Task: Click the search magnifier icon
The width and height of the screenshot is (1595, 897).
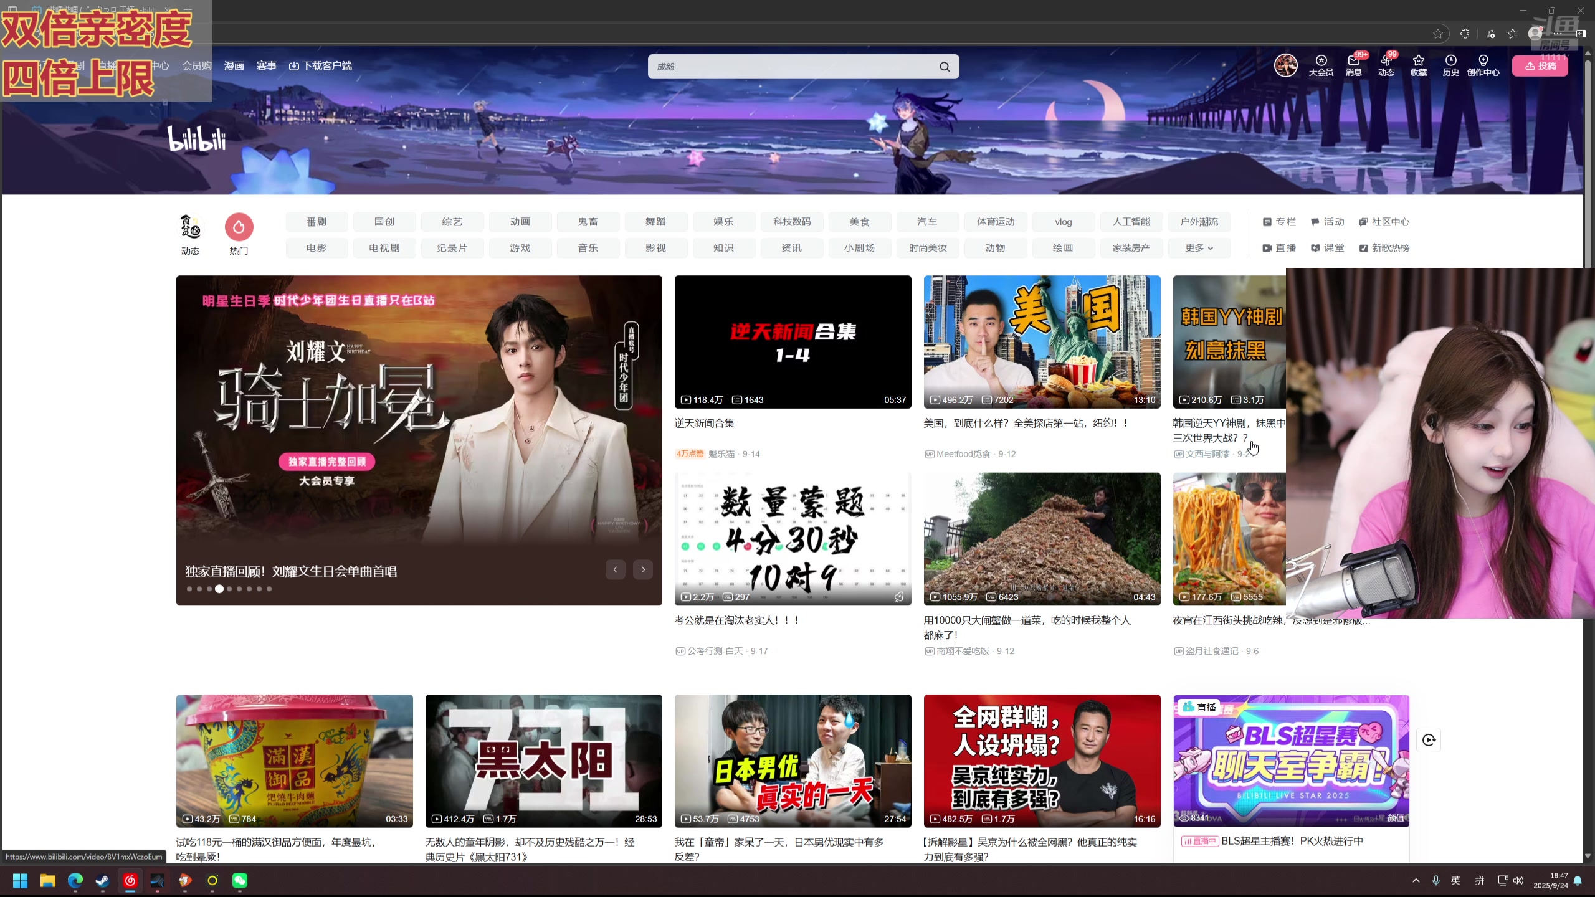Action: (x=945, y=67)
